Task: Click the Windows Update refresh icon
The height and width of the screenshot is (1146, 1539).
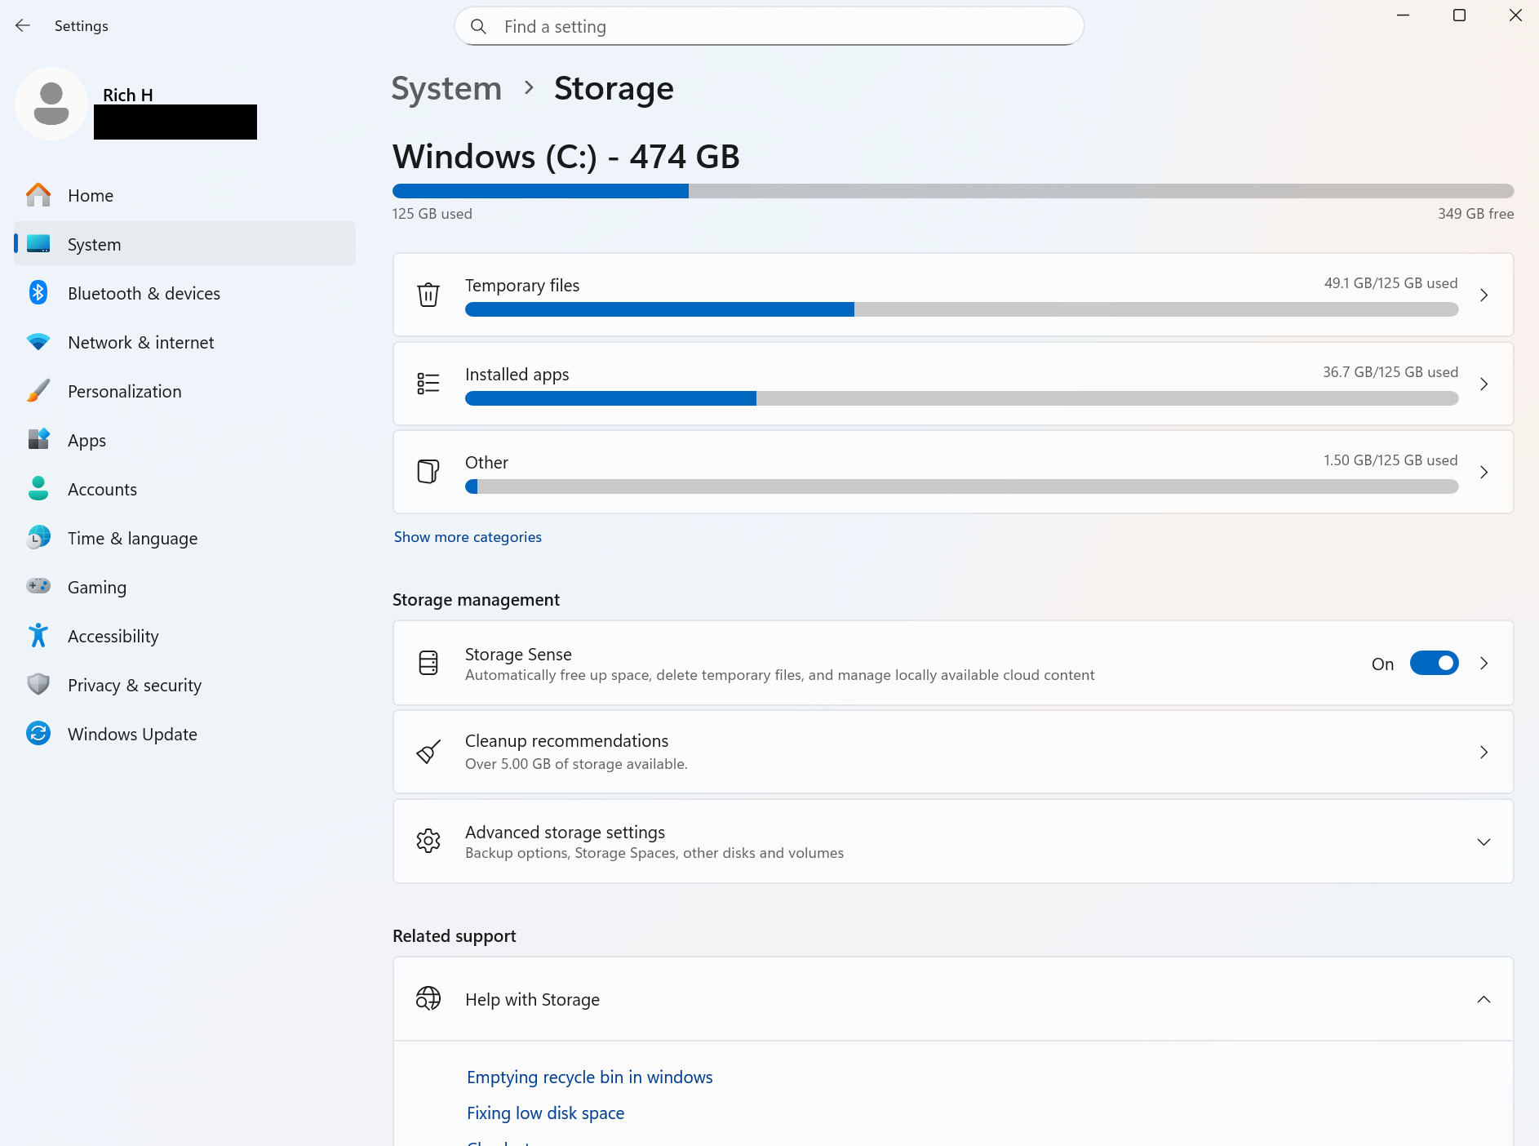Action: 38,734
